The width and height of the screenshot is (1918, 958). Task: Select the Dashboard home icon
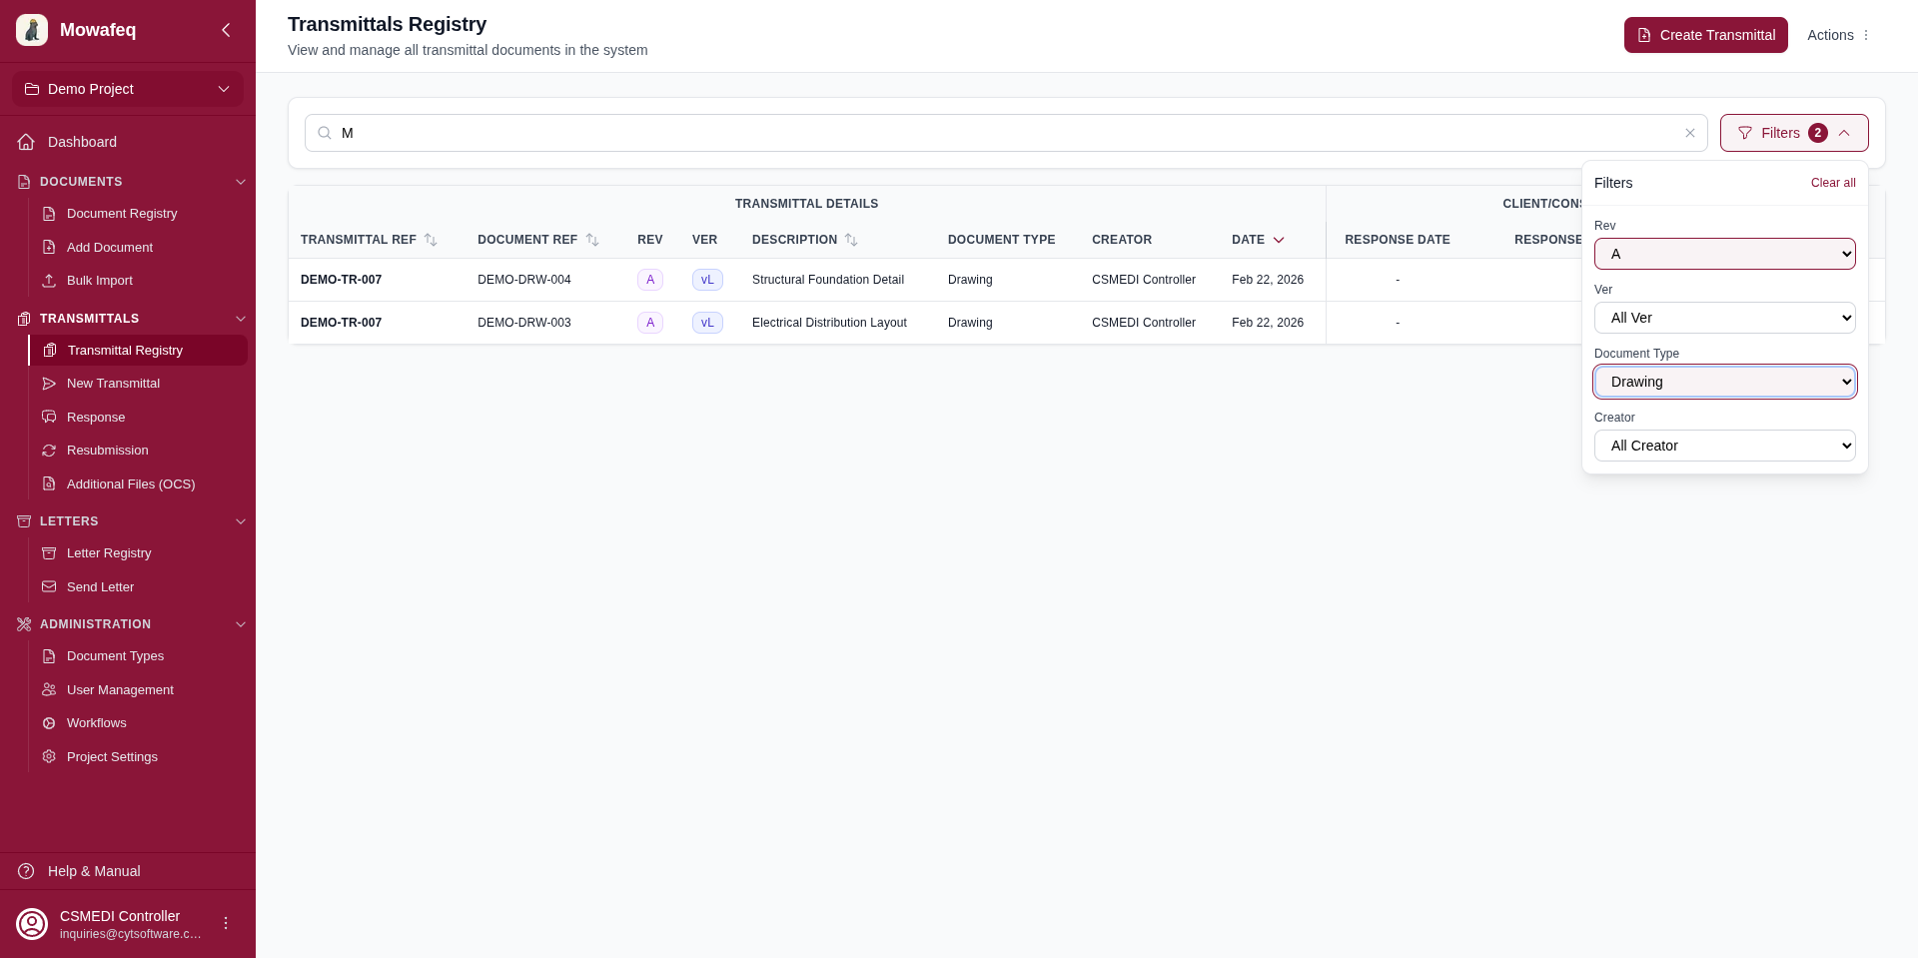[25, 142]
